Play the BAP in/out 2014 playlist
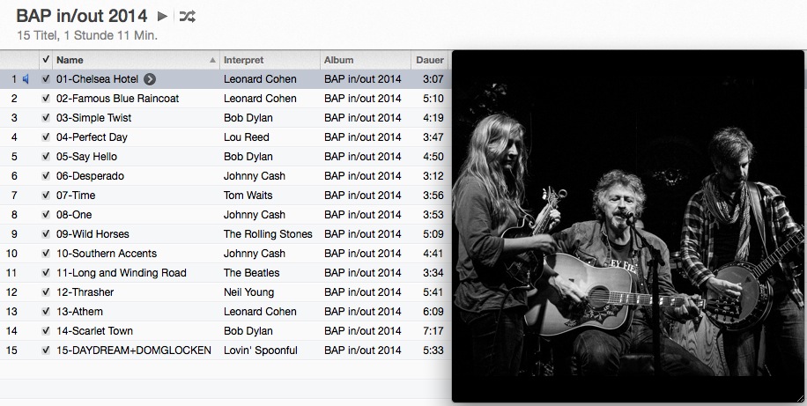 tap(162, 16)
